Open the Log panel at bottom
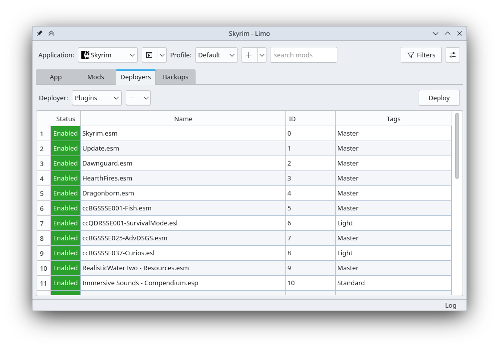The image size is (499, 349). pyautogui.click(x=451, y=306)
